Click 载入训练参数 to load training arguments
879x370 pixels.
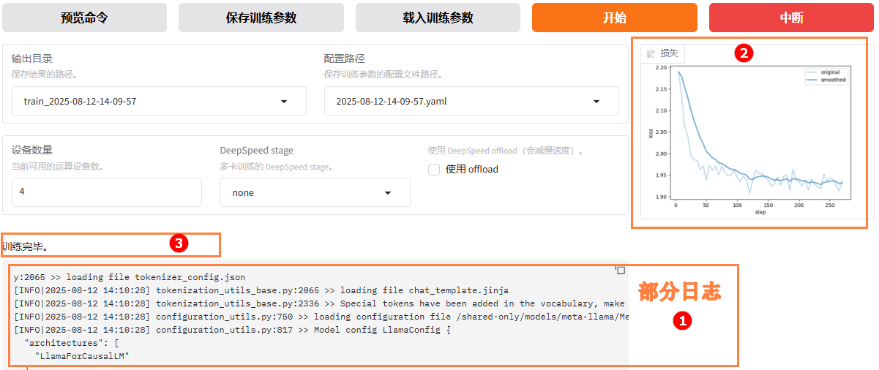tap(438, 18)
